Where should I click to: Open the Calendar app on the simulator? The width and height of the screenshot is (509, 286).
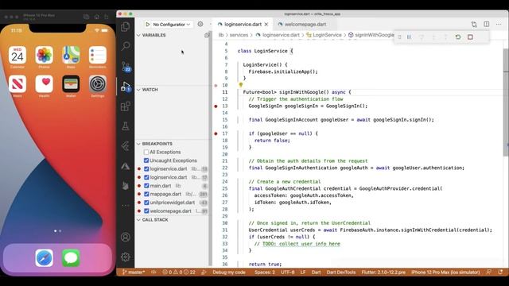click(17, 55)
